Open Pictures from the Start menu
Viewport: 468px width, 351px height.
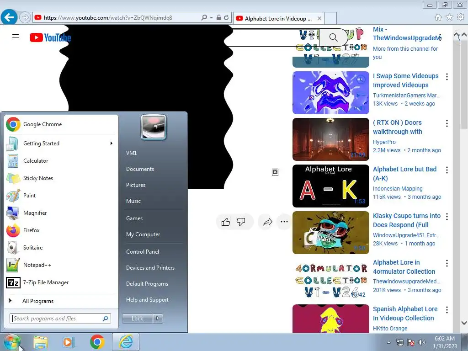(x=135, y=185)
